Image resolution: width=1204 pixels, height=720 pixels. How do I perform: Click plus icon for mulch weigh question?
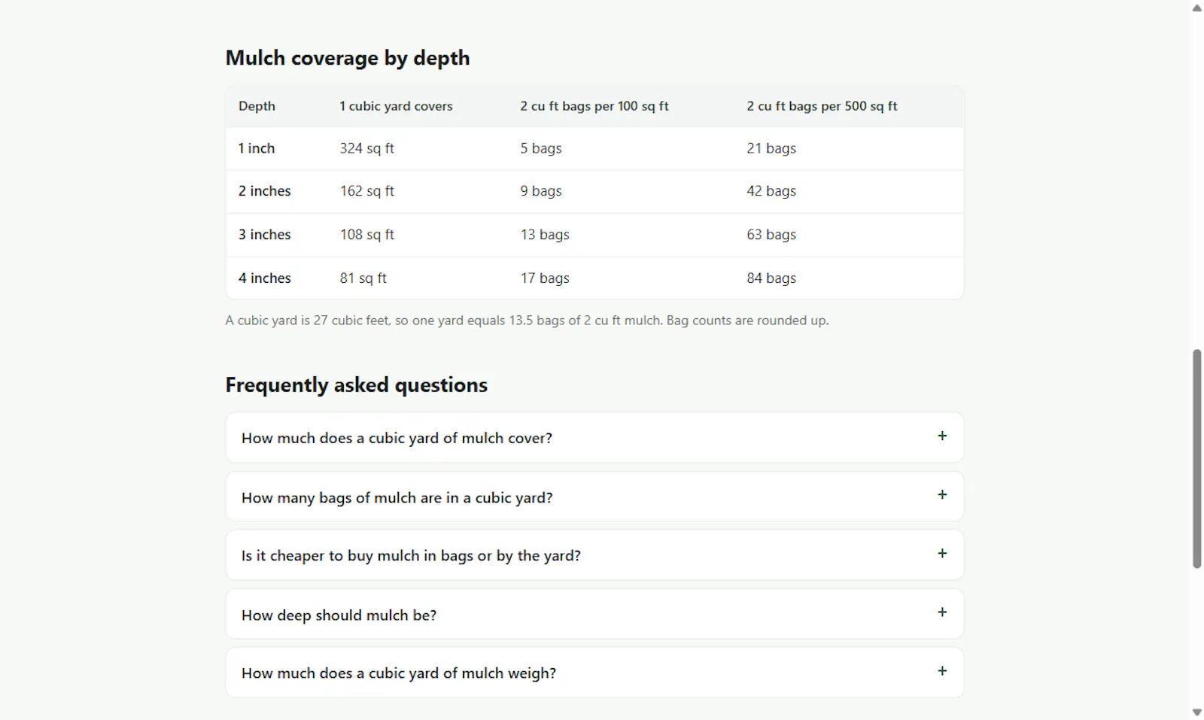click(942, 670)
